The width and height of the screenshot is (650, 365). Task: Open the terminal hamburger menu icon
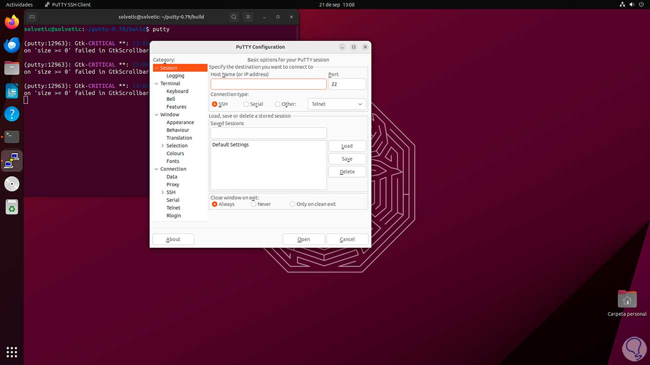tap(247, 16)
